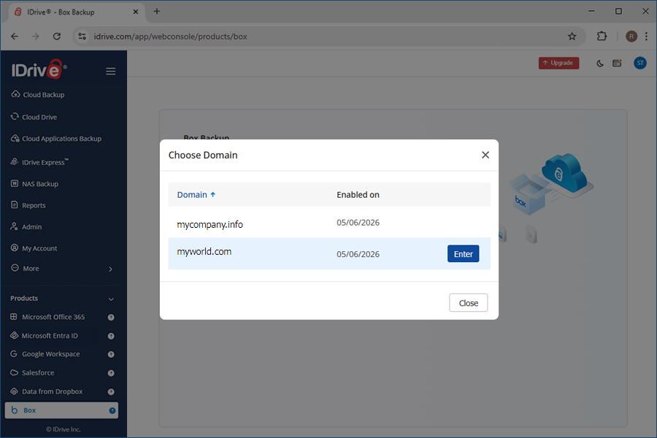Open Reports page

[x=28, y=205]
